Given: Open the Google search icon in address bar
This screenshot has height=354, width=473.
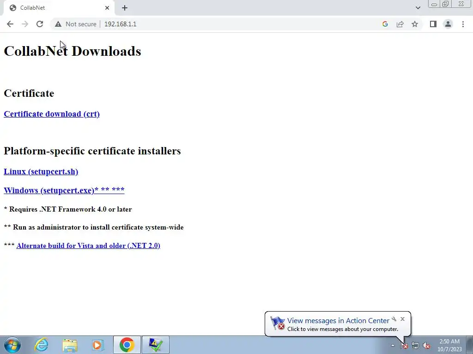Looking at the screenshot, I should pyautogui.click(x=385, y=24).
